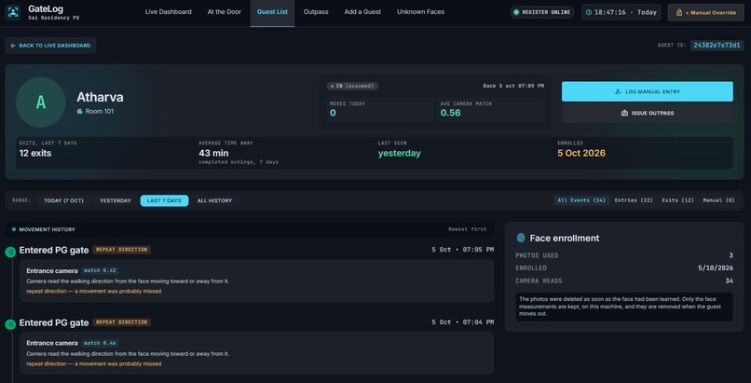
Task: Click the Atharva avatar circle
Action: [41, 102]
